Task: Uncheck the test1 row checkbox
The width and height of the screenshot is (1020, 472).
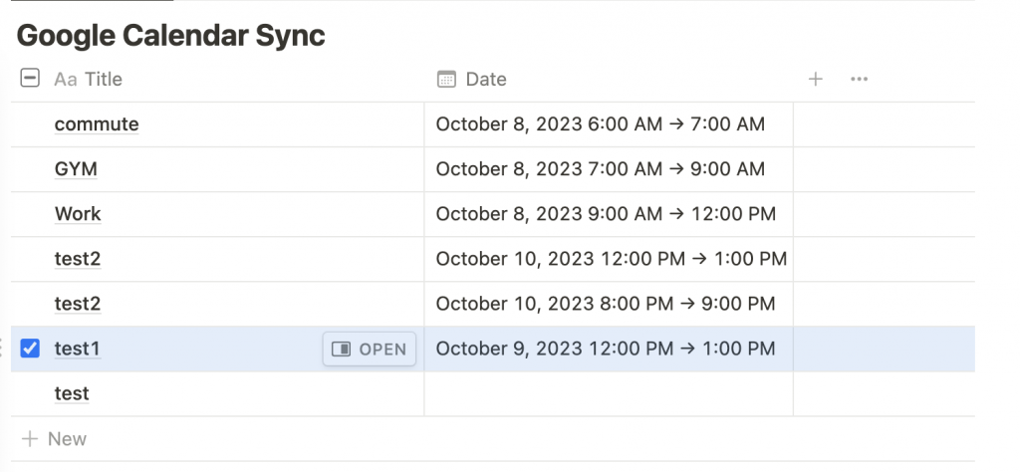Action: (x=30, y=349)
